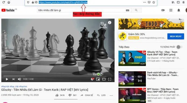Open the #Rap_Việt hashtag link
Image resolution: width=187 pixels, height=103 pixels.
click(14, 86)
